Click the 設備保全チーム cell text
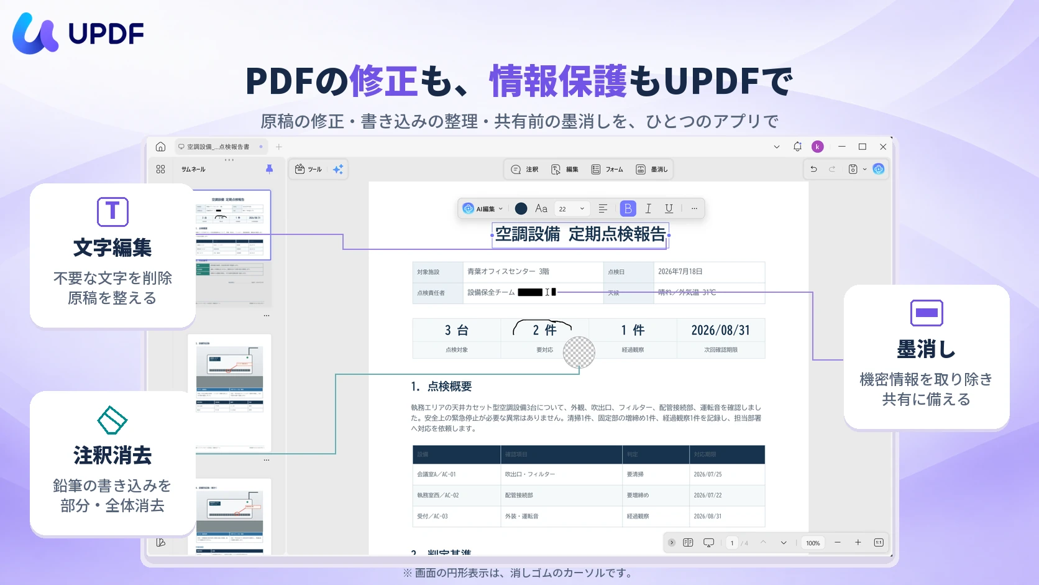1039x585 pixels. coord(491,292)
